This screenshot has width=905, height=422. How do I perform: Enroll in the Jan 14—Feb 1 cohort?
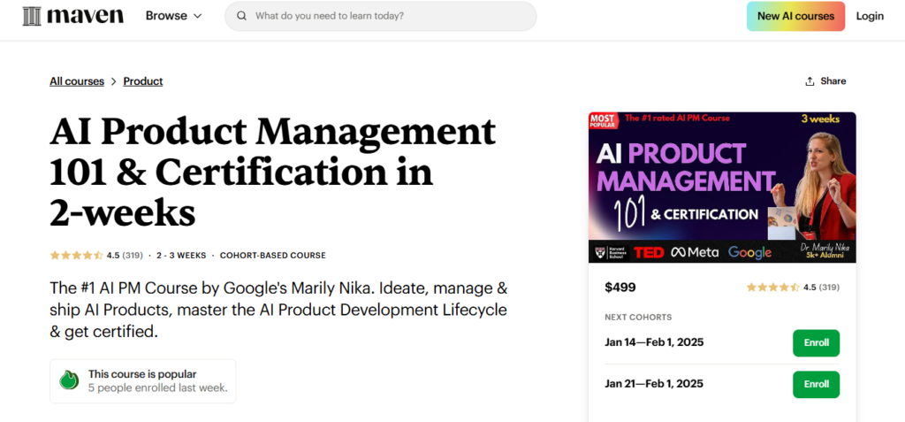816,343
